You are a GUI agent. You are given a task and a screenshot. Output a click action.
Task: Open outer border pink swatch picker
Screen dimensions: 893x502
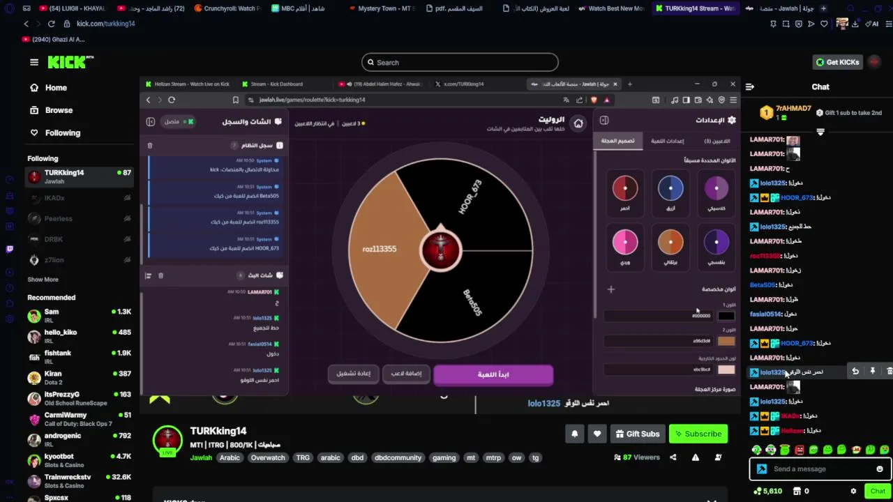(x=726, y=370)
